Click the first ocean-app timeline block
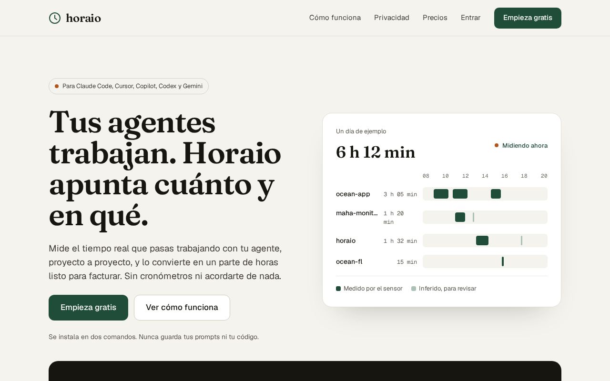 click(x=441, y=194)
